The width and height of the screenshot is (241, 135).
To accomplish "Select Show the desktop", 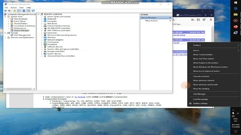I will pyautogui.click(x=214, y=88).
